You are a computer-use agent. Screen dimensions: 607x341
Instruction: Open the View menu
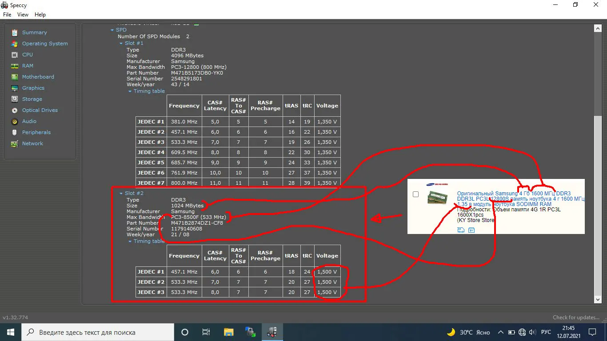click(23, 15)
